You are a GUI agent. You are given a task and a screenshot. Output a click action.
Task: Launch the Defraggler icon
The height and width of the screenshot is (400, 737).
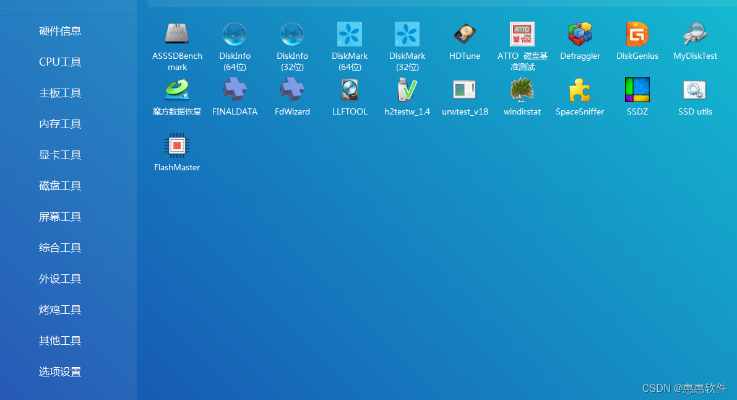coord(580,34)
